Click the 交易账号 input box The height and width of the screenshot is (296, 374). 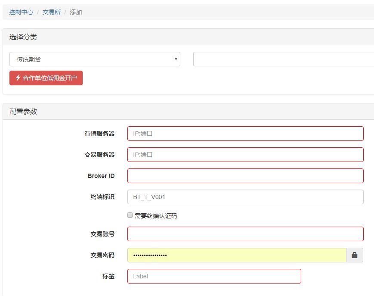[245, 234]
